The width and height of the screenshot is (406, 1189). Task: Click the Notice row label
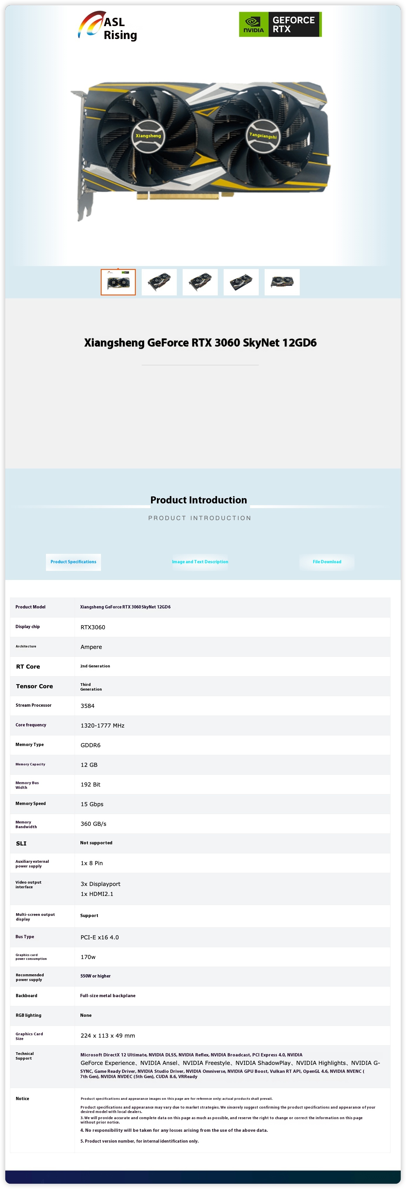coord(22,1099)
